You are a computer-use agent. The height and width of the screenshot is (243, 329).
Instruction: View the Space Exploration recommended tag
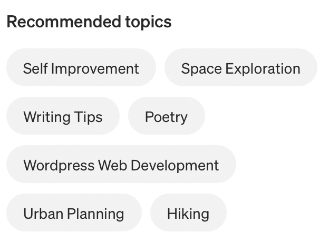pos(240,68)
